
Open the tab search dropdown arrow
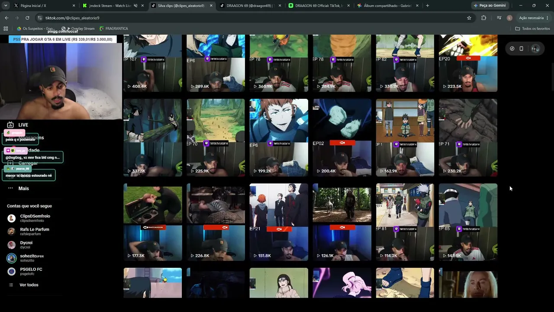6,6
